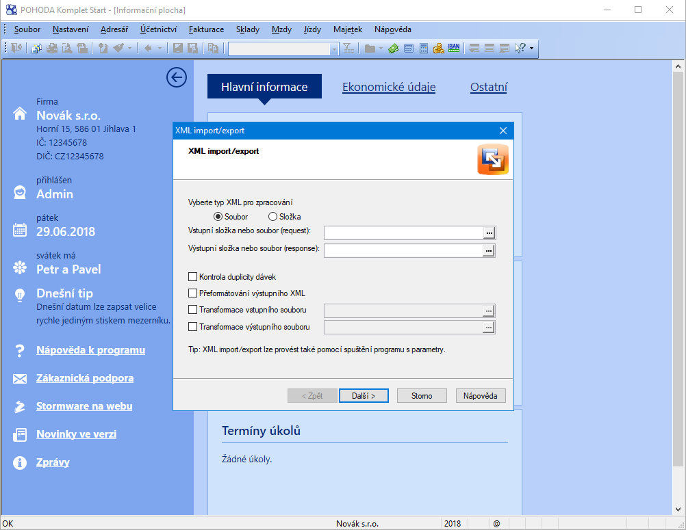Click the lightbulb icon for Dnešní tip
Viewport: 686px width, 530px height.
pyautogui.click(x=20, y=295)
